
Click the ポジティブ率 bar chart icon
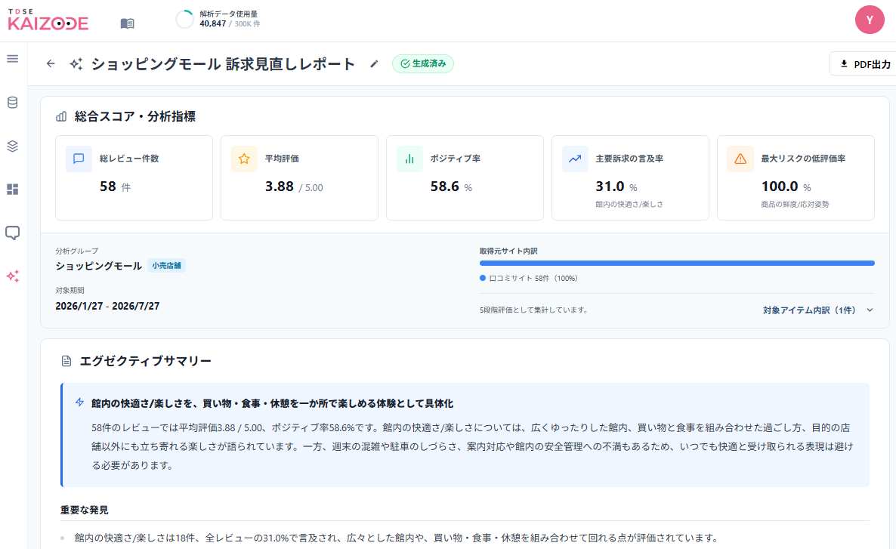click(409, 159)
